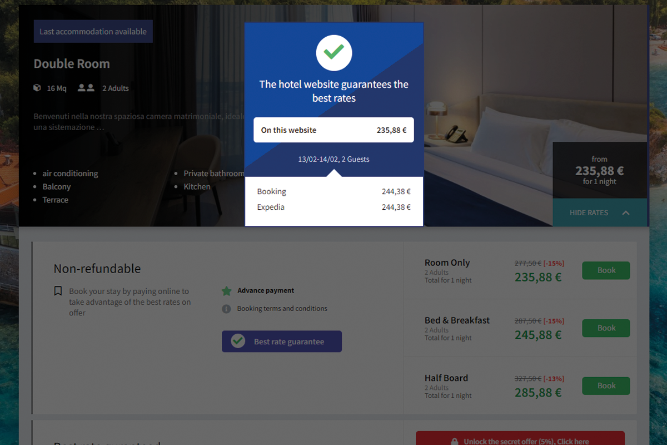Click the info icon for booking terms
The width and height of the screenshot is (667, 445).
(x=226, y=309)
